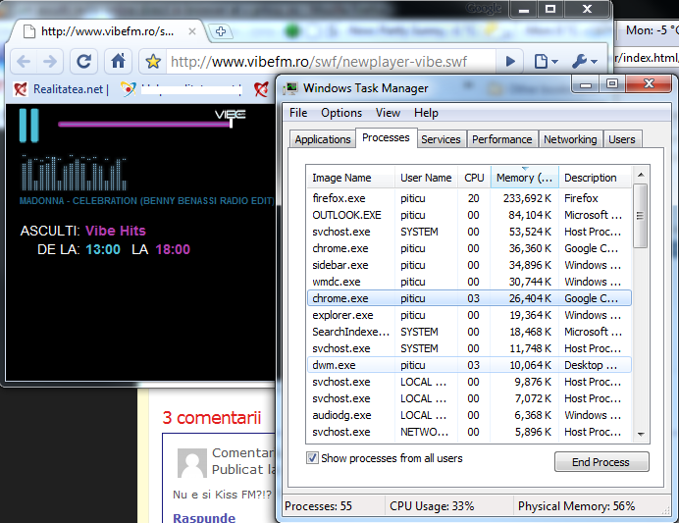679x523 pixels.
Task: Select the sidebar.exe process row
Action: (469, 265)
